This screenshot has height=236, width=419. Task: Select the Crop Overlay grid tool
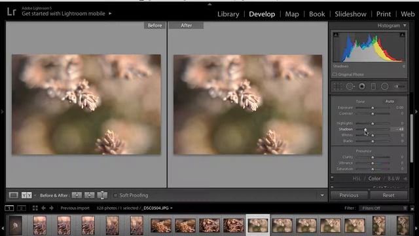coord(338,87)
